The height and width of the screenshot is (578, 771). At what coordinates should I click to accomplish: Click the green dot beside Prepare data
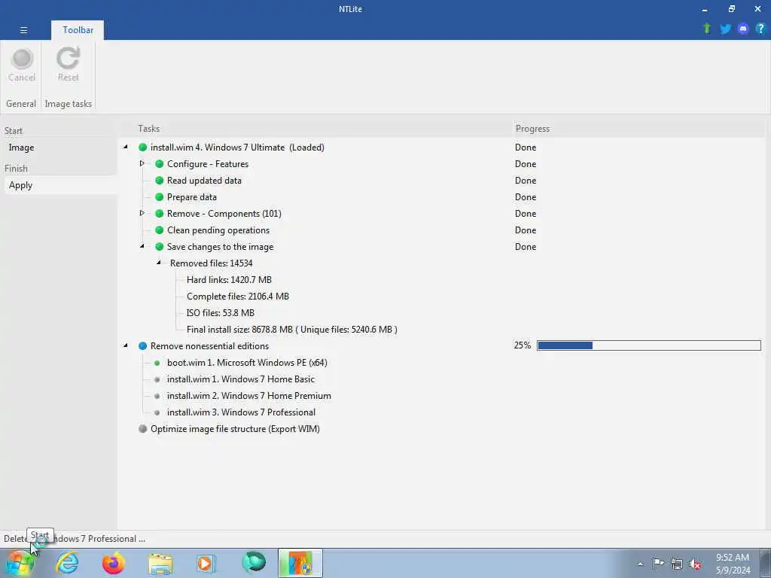(160, 197)
